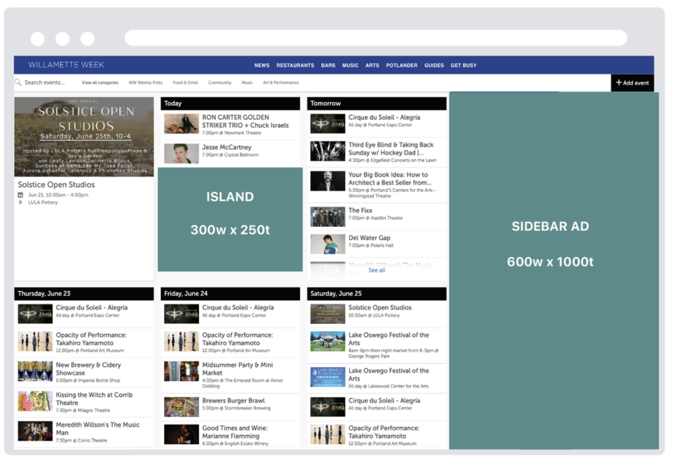Click the ISLAND ad placeholder
678x465 pixels.
(230, 220)
